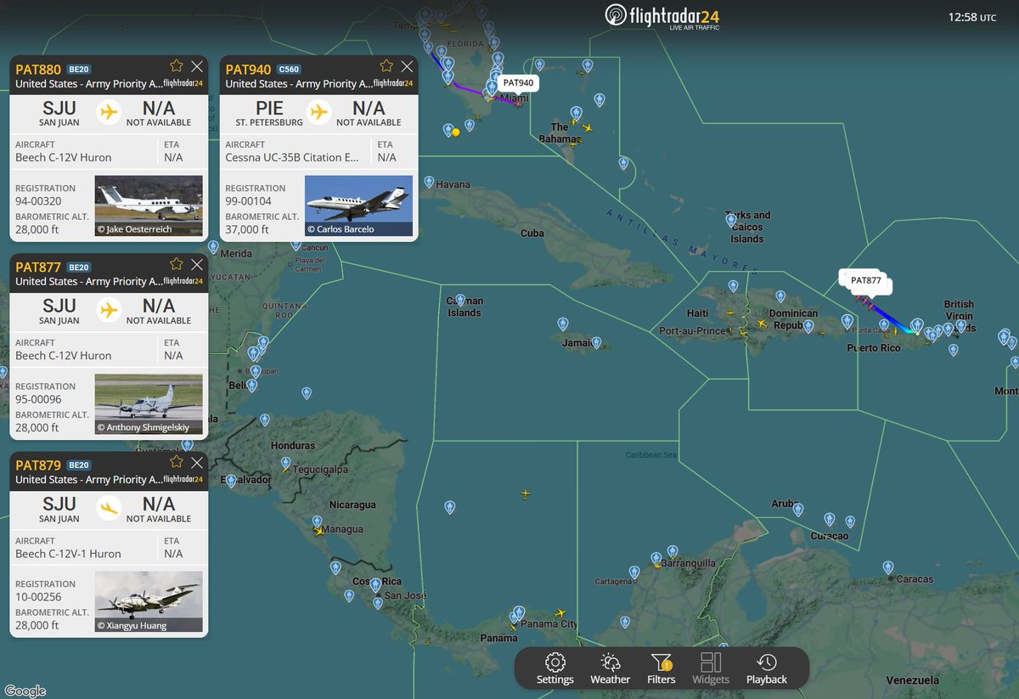View the PAT877 aircraft photo
The height and width of the screenshot is (699, 1019).
pos(149,403)
